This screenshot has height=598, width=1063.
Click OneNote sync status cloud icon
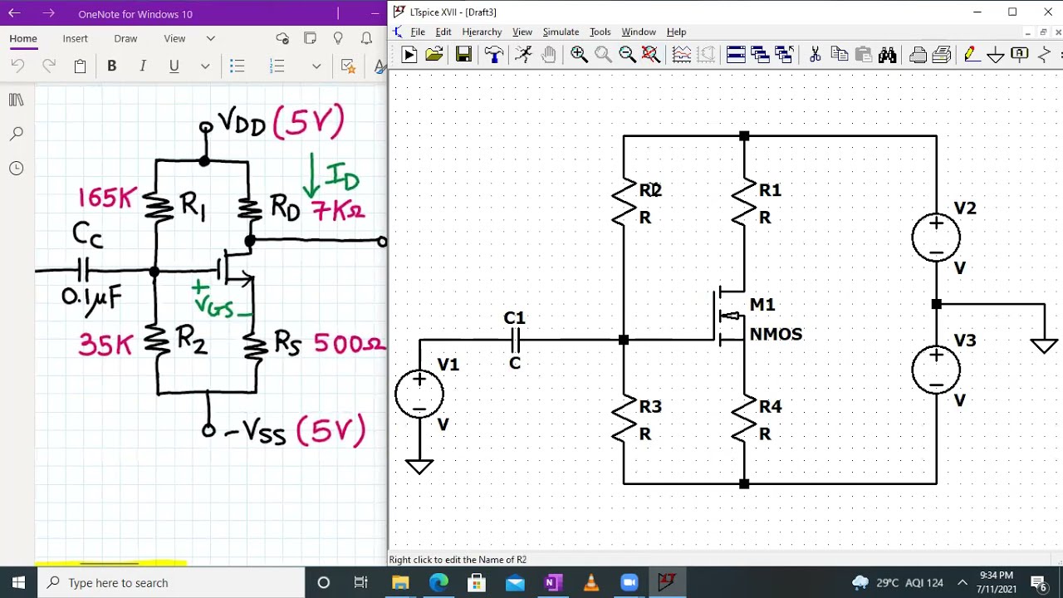[282, 38]
